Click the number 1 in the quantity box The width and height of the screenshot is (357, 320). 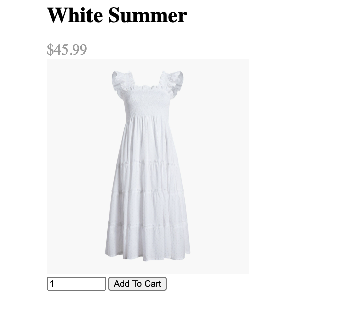(52, 284)
